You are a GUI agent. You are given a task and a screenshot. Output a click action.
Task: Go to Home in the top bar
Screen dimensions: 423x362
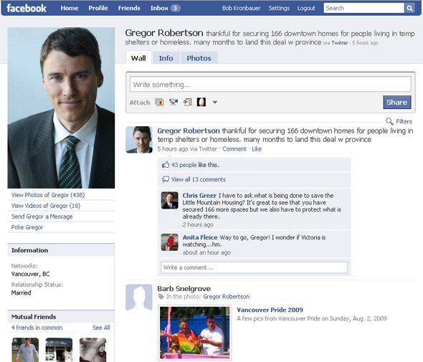[70, 8]
